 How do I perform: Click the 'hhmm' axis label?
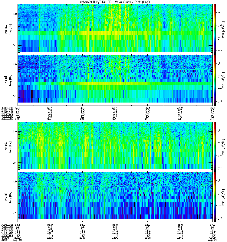tap(5, 238)
